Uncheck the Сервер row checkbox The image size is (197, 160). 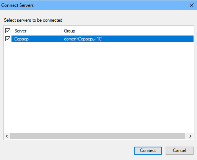(8, 39)
